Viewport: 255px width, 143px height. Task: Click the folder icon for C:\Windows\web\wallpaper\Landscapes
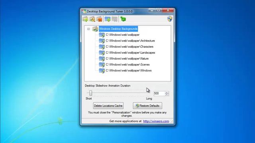click(102, 53)
